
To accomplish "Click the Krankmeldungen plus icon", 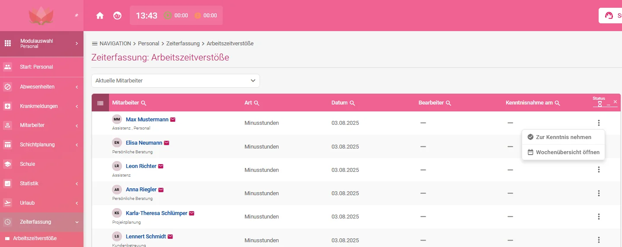I will (7, 106).
